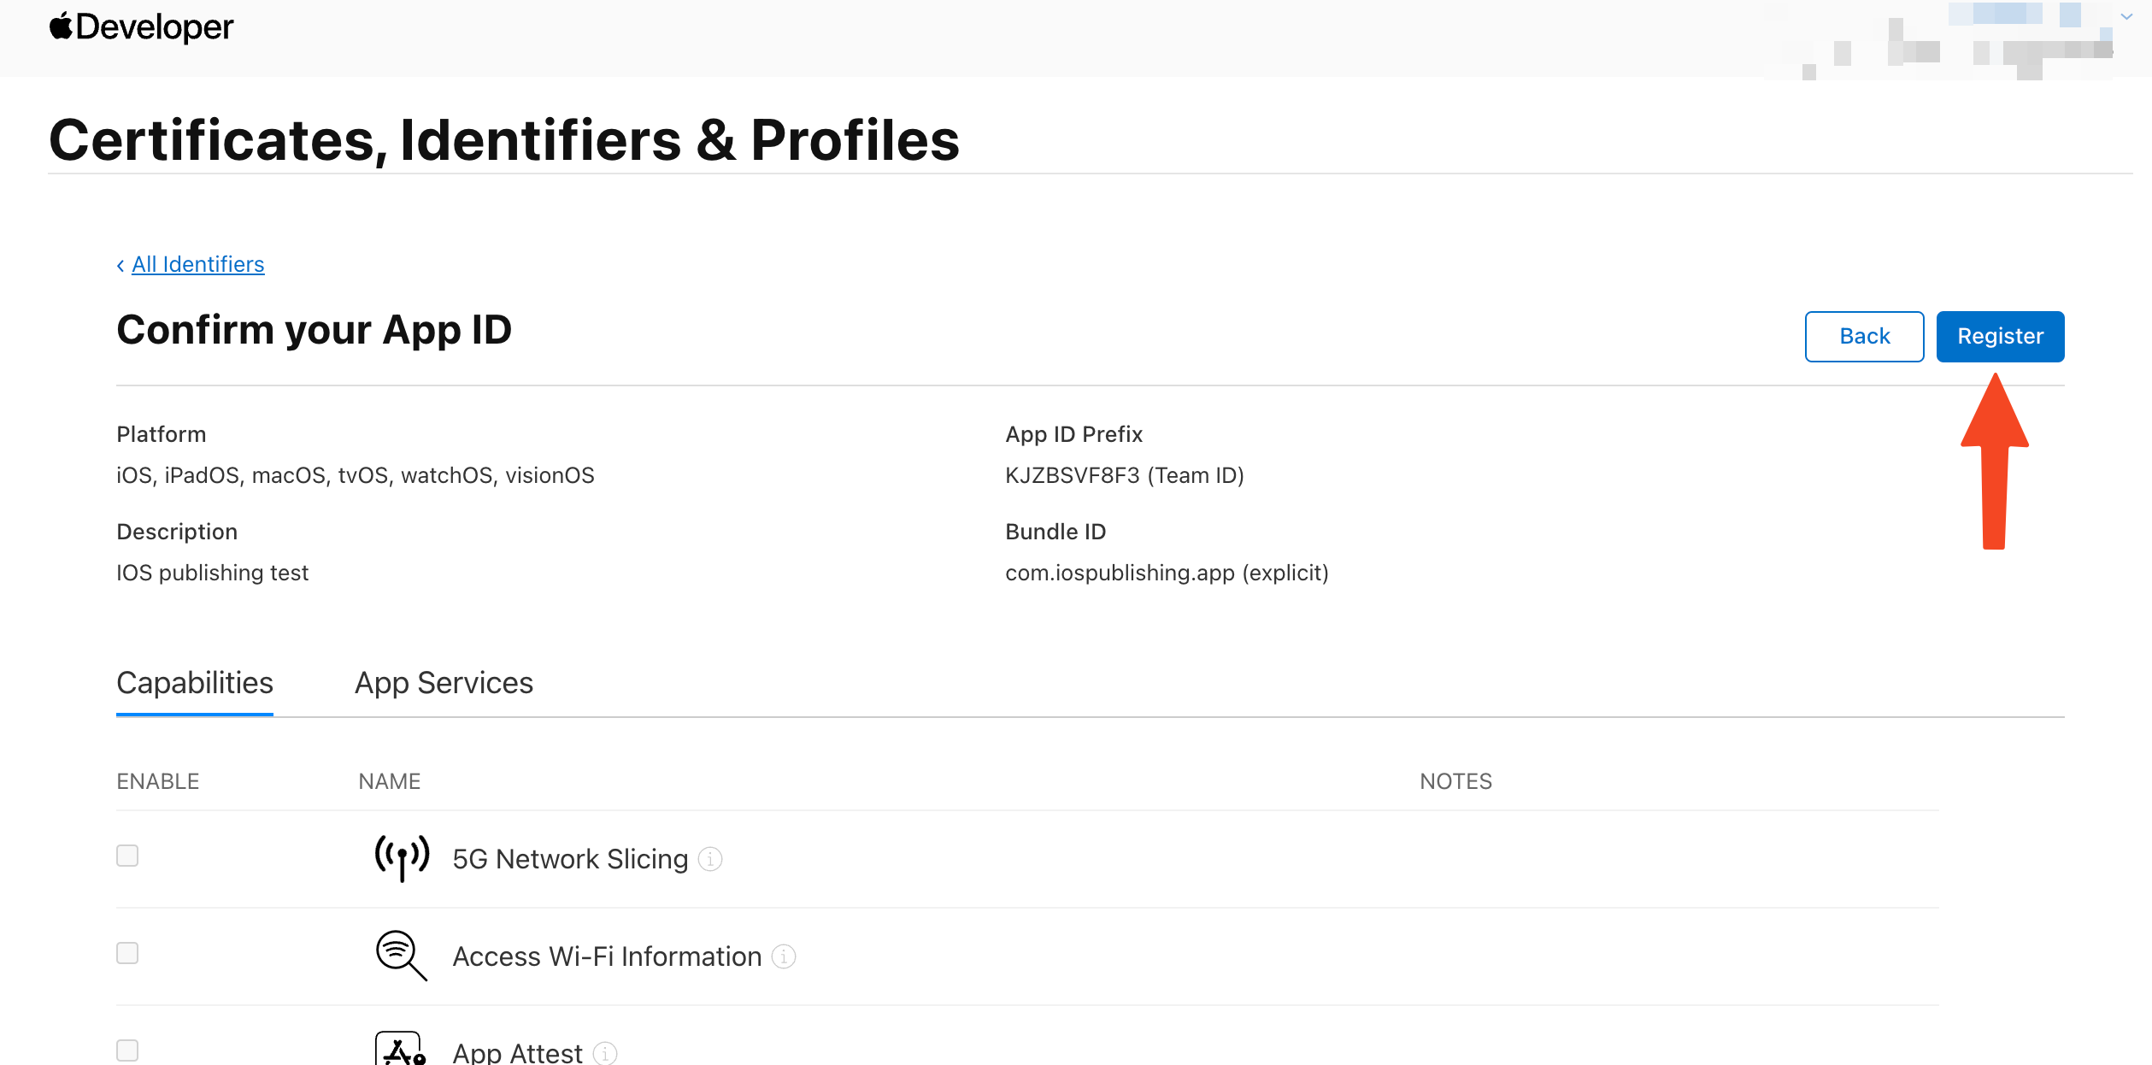2152x1065 pixels.
Task: Click the Certificates, Identifiers & Profiles heading
Action: (504, 140)
